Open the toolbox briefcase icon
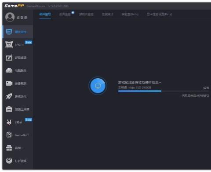The height and width of the screenshot is (172, 211). pyautogui.click(x=9, y=109)
